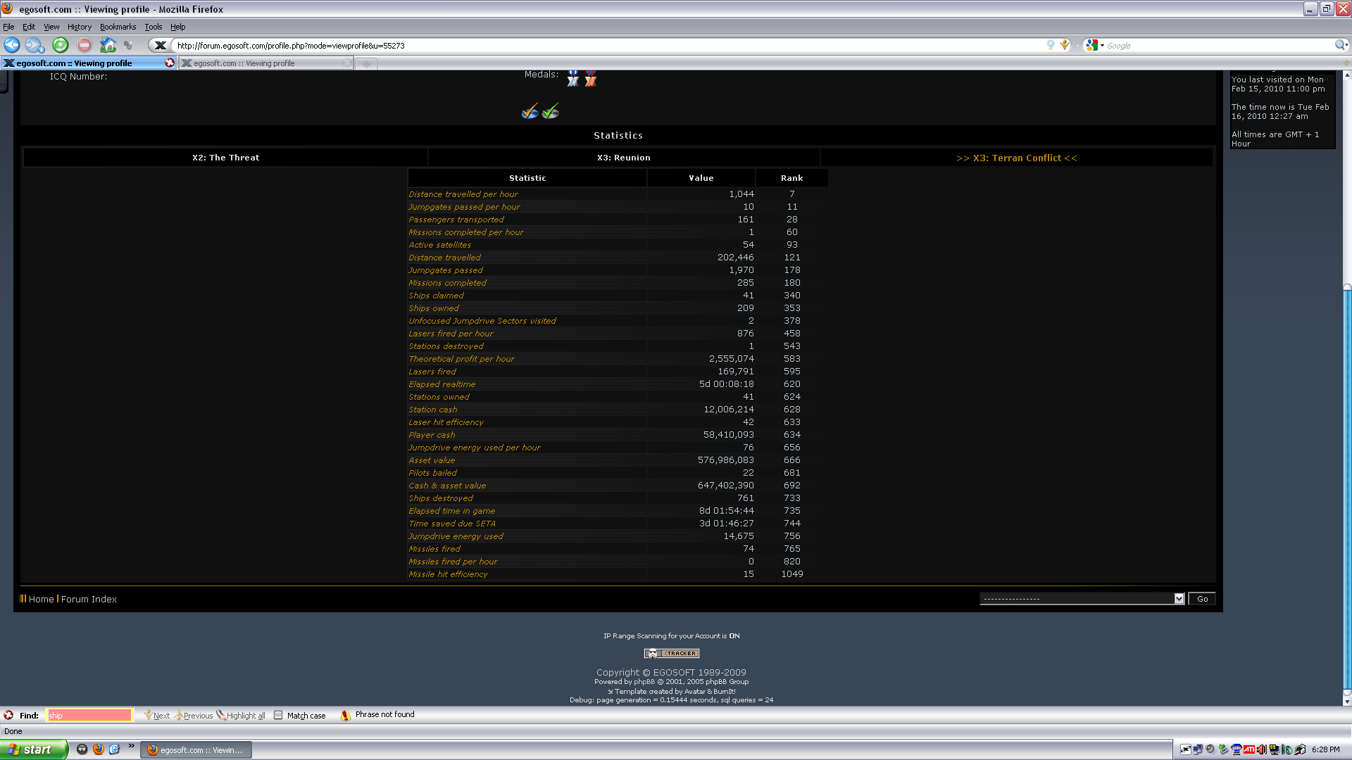Click the egosoft Firefox taskbar button
Image resolution: width=1352 pixels, height=760 pixels.
pyautogui.click(x=196, y=750)
